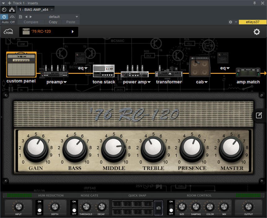Image resolution: width=267 pixels, height=218 pixels.
Task: Click the noise gate THRESHOLD knob
Action: 86,207
